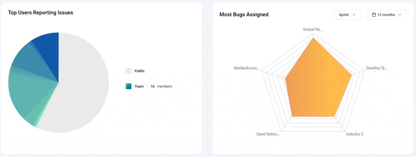The height and width of the screenshot is (157, 416).
Task: Click the chevron arrow beside Sprint
Action: coord(354,15)
